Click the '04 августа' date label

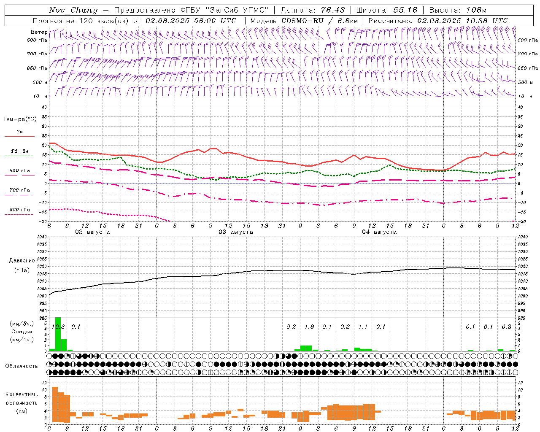(x=379, y=232)
